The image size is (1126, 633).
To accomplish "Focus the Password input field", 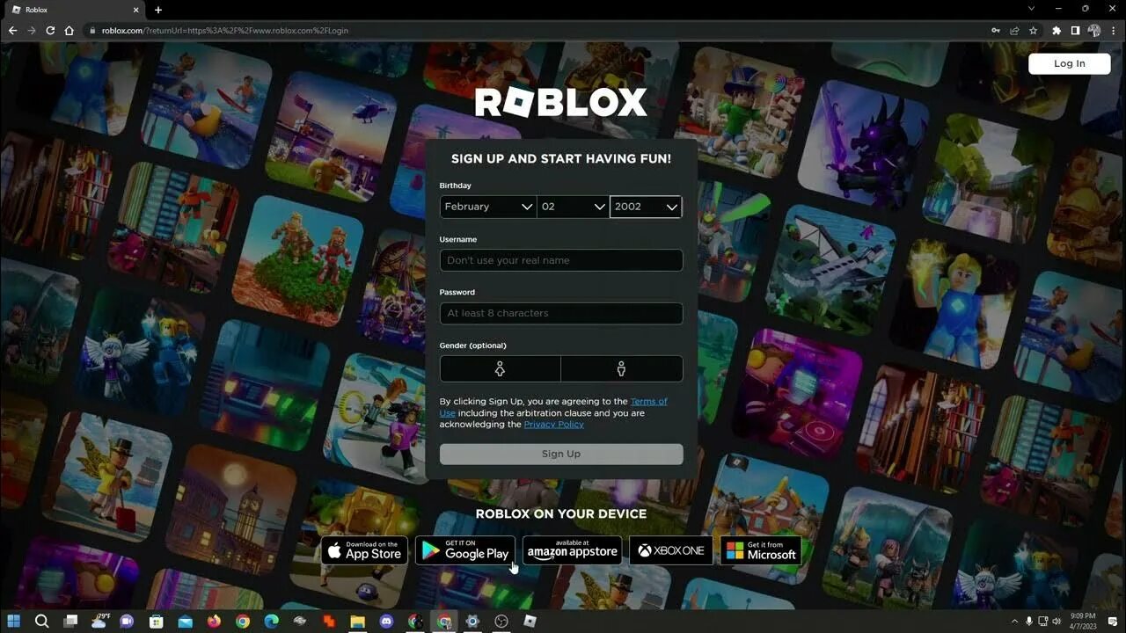I will (x=561, y=313).
